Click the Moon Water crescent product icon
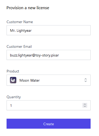 tap(13, 80)
